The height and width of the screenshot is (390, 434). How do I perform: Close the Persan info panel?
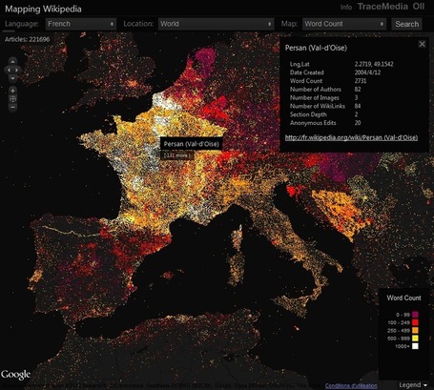[x=422, y=44]
